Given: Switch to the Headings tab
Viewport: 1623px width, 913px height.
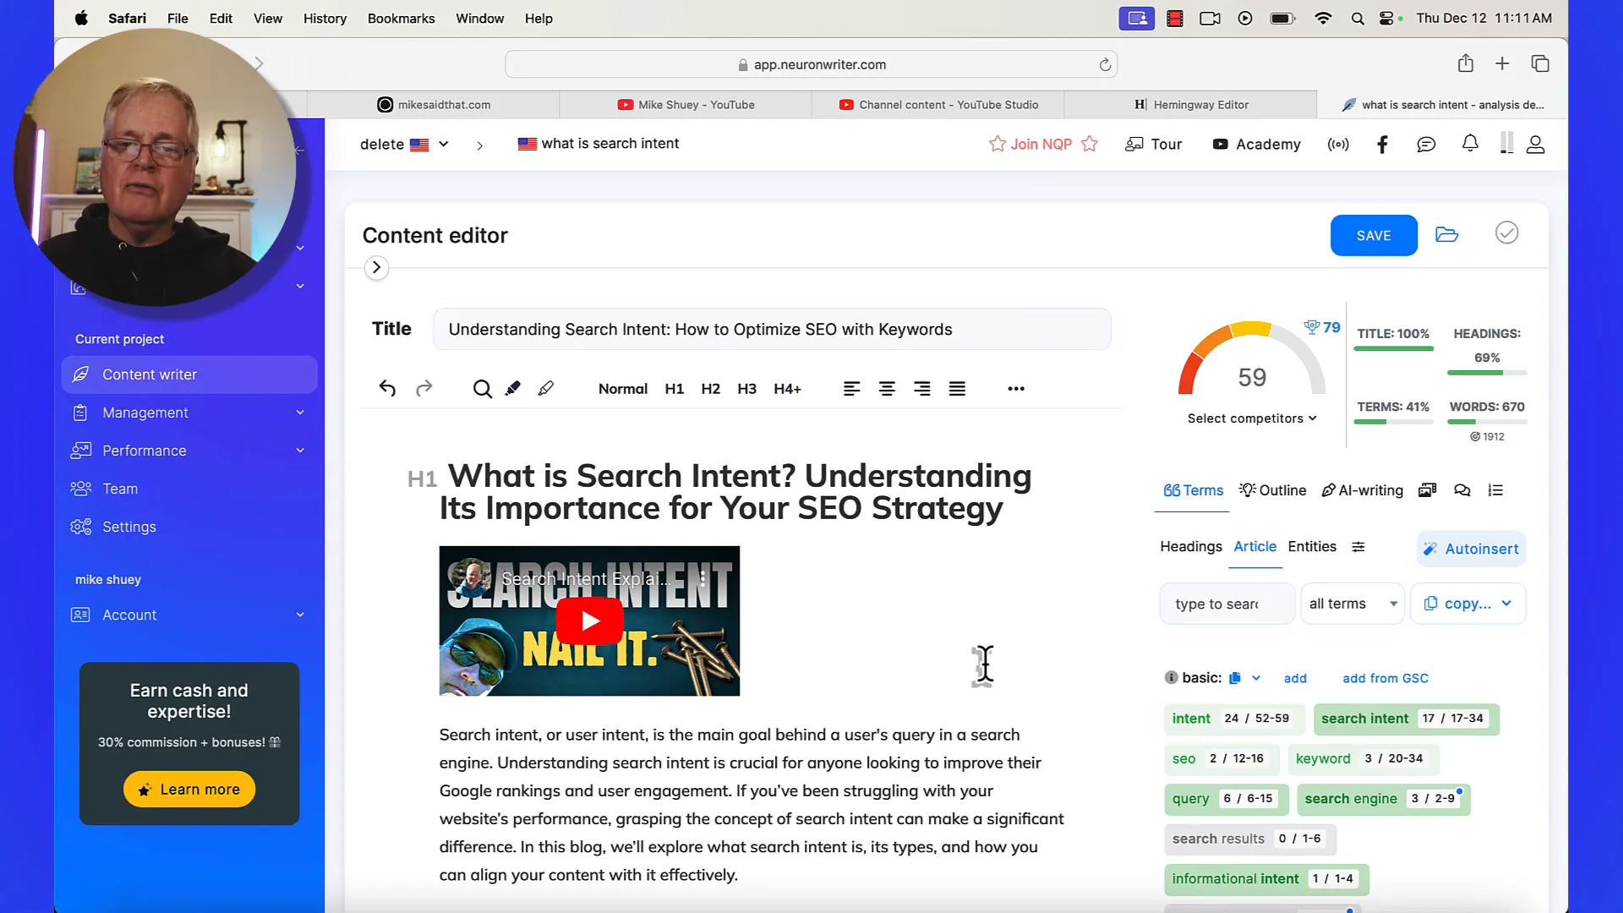Looking at the screenshot, I should pyautogui.click(x=1190, y=546).
